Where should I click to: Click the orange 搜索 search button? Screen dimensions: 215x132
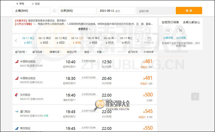pyautogui.click(x=188, y=11)
